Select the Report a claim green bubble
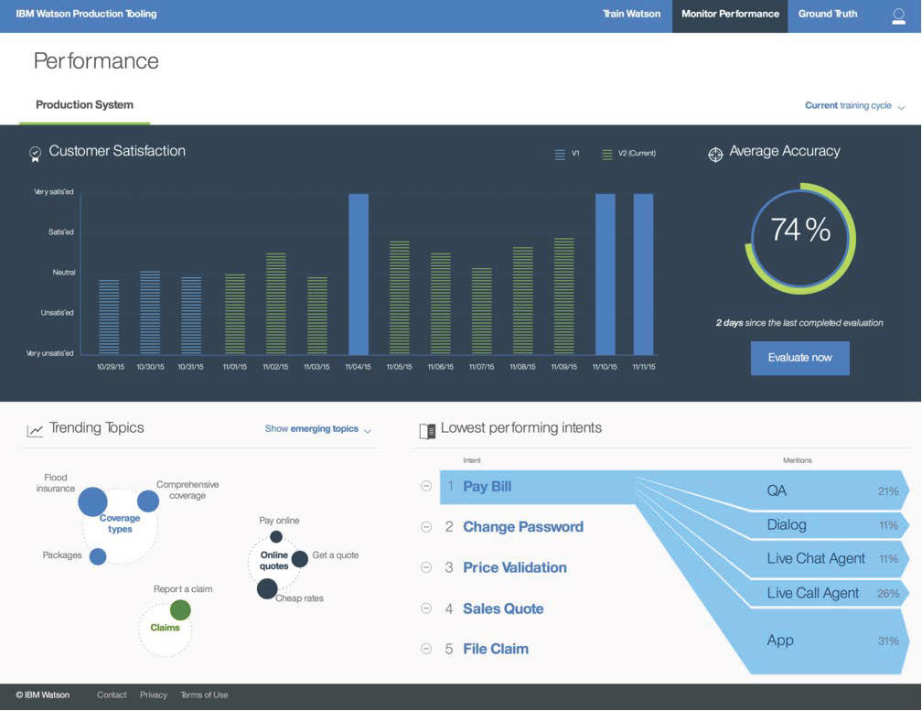This screenshot has height=711, width=922. pos(180,609)
